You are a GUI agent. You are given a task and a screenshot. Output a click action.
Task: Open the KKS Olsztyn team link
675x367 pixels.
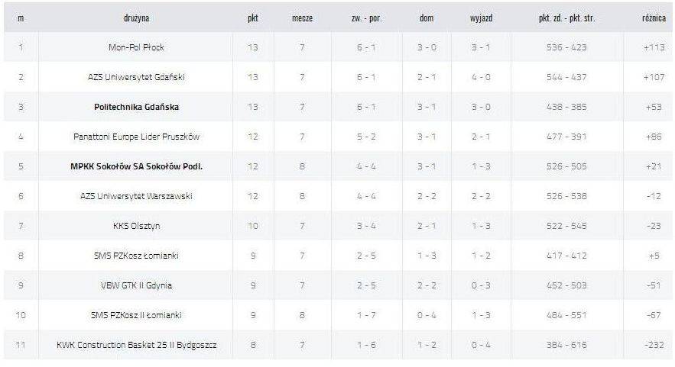(136, 226)
